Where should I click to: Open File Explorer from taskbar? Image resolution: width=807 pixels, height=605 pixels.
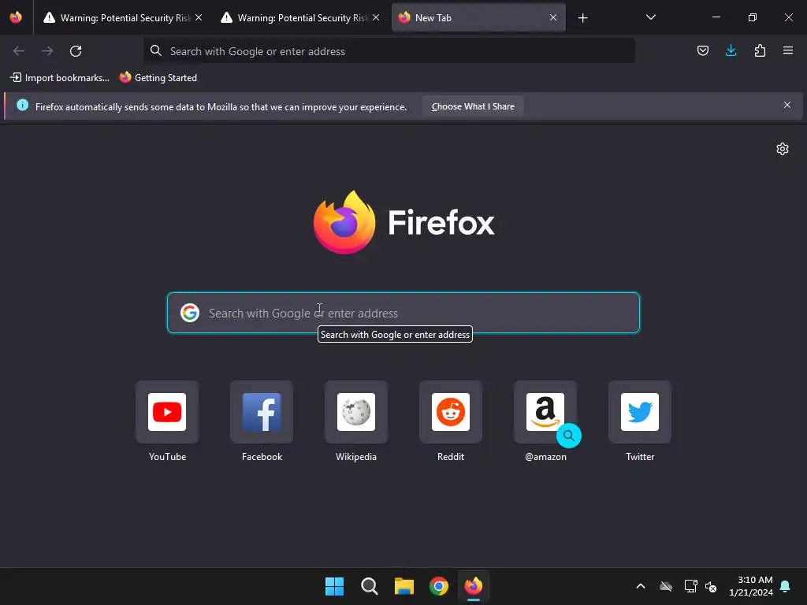[x=404, y=586]
